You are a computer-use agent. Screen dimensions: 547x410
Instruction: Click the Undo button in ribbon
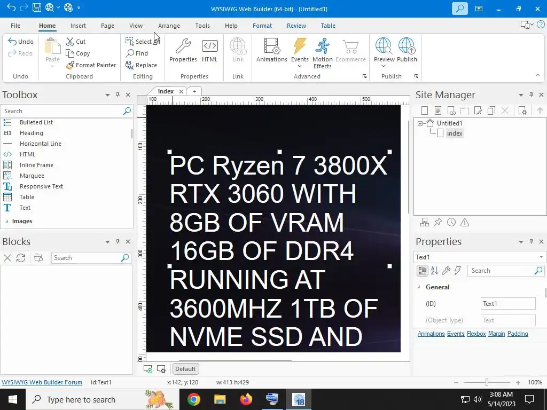pos(21,42)
